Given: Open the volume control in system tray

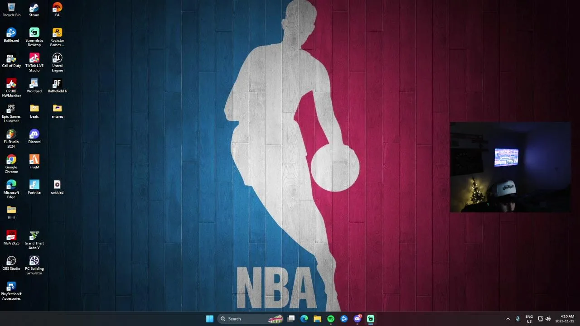Looking at the screenshot, I should tap(548, 319).
